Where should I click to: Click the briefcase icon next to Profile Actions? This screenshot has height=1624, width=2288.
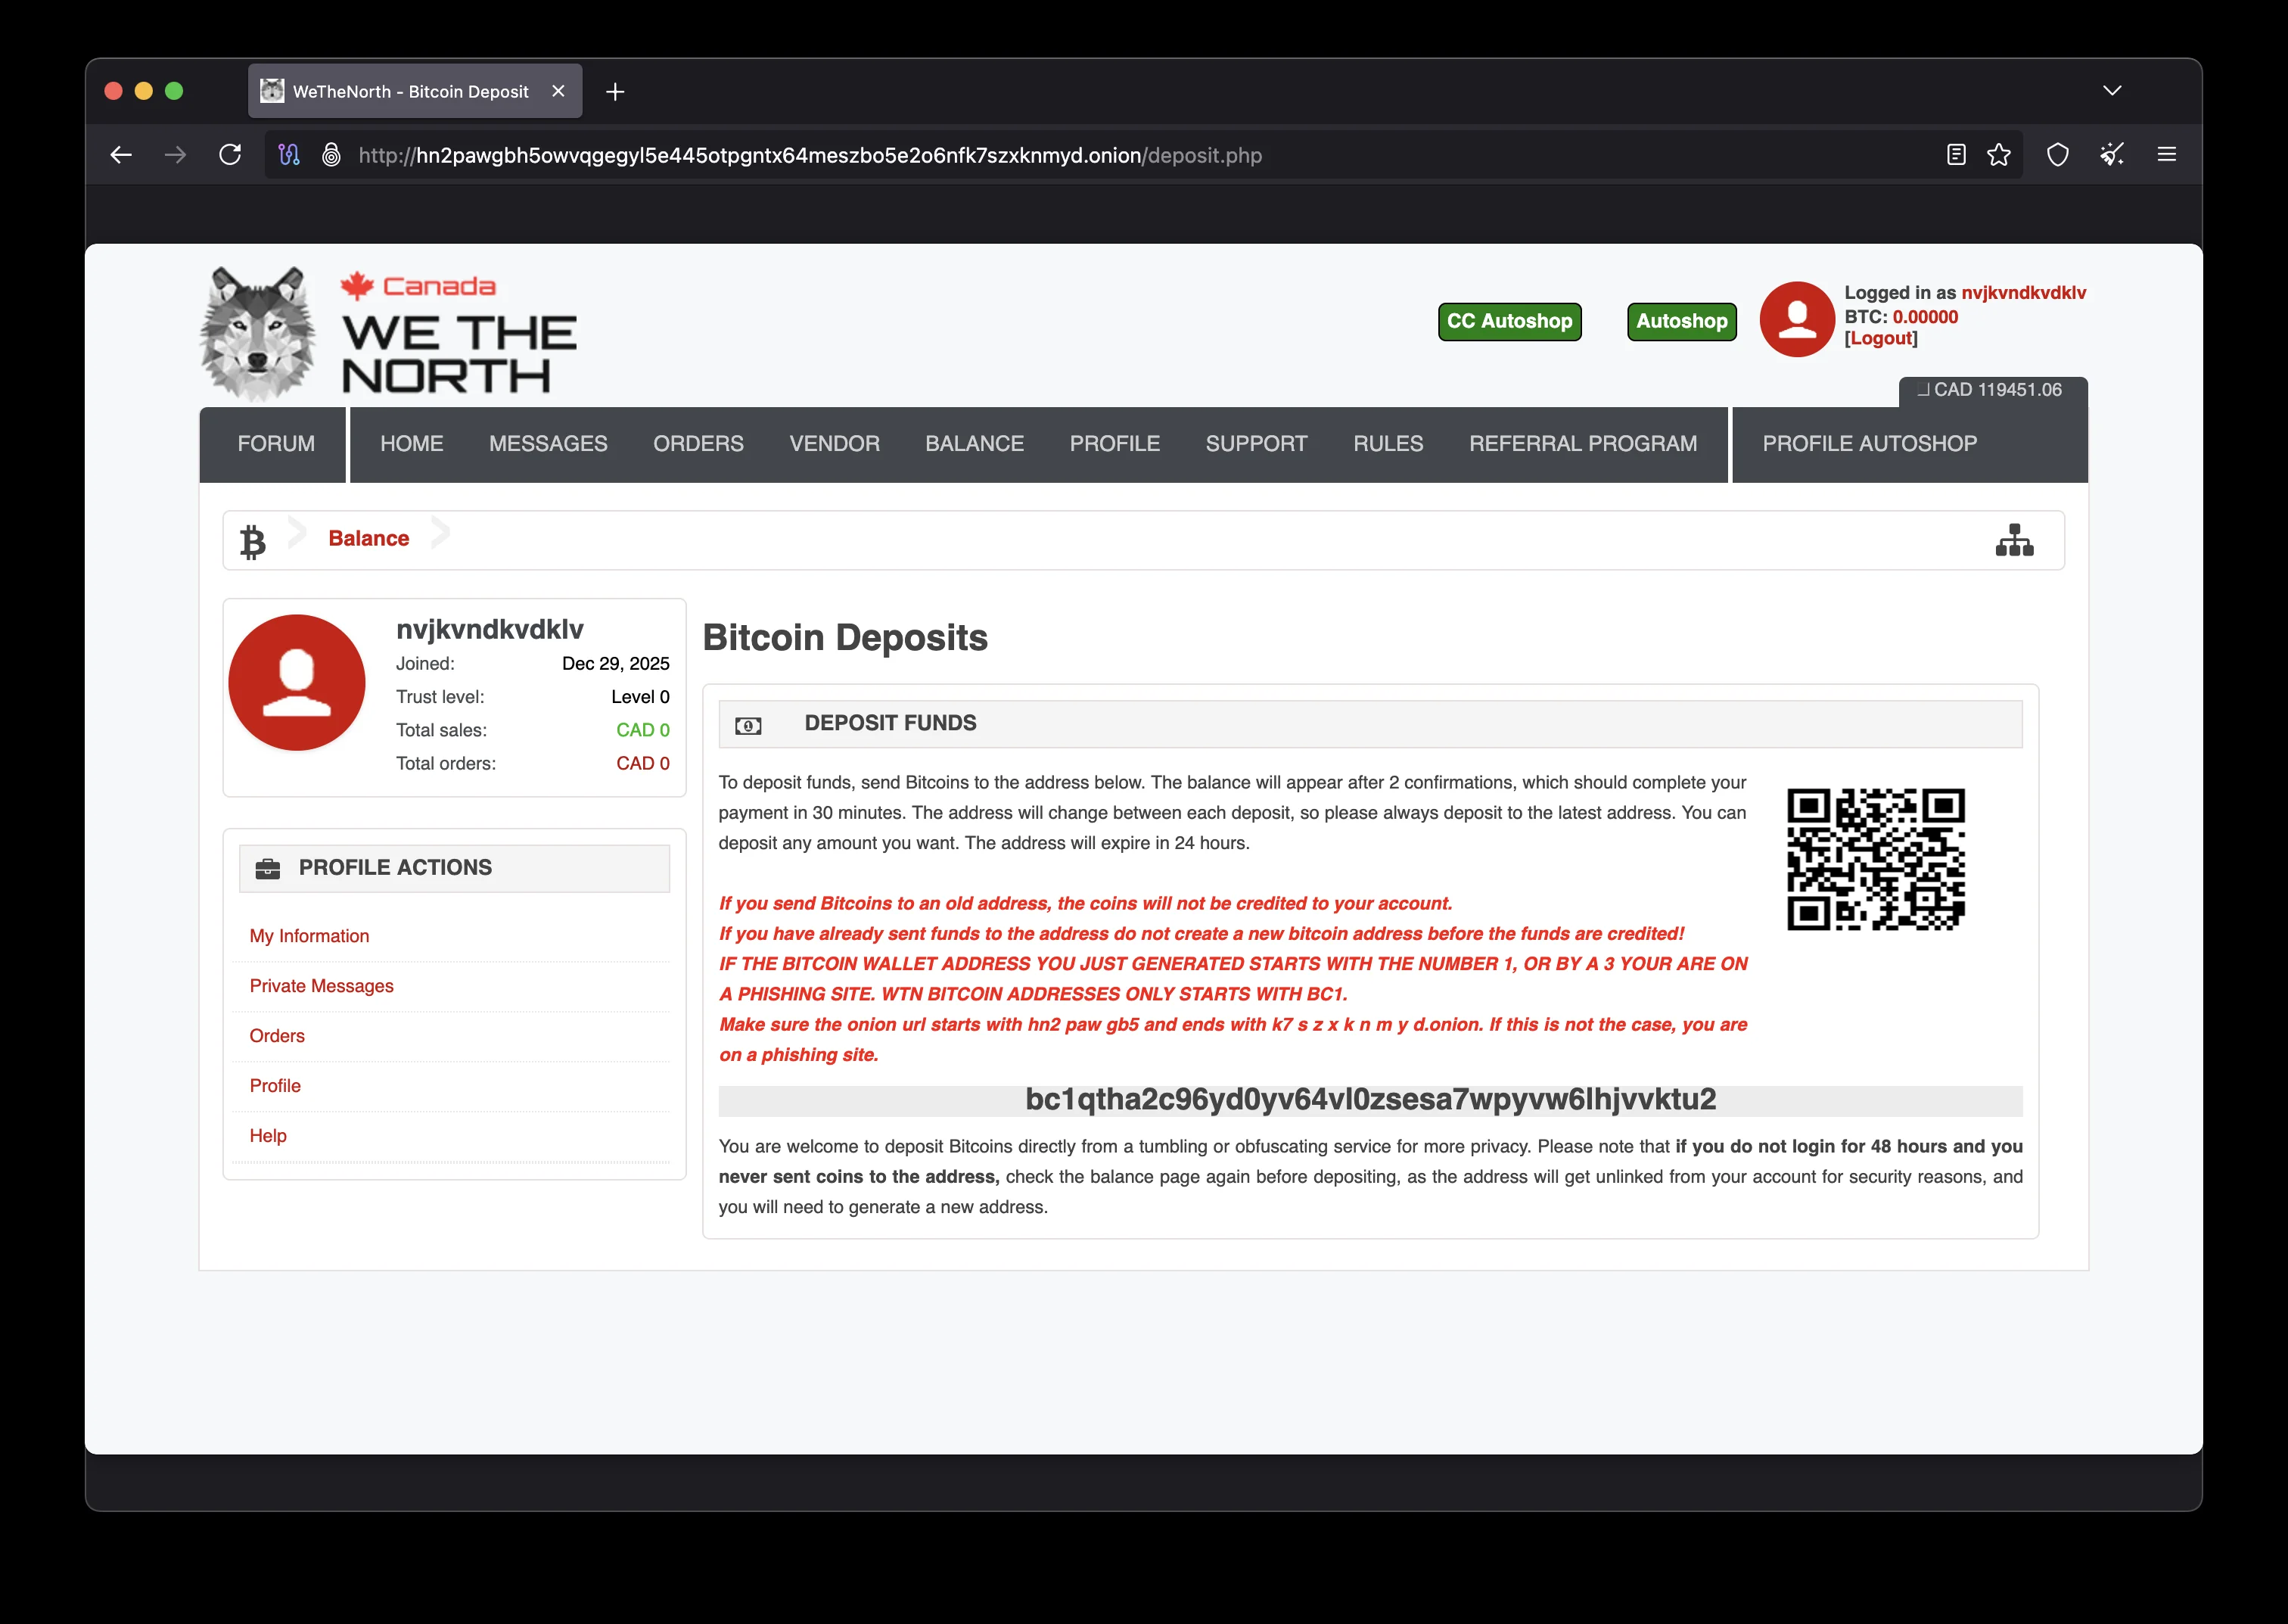tap(268, 867)
